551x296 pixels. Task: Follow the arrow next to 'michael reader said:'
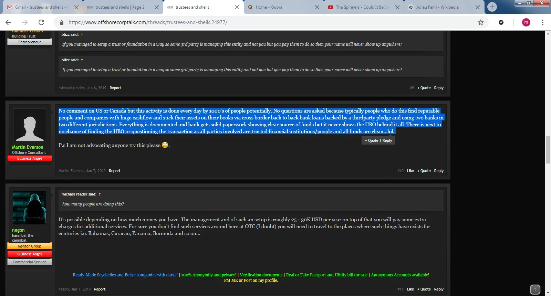pos(100,194)
